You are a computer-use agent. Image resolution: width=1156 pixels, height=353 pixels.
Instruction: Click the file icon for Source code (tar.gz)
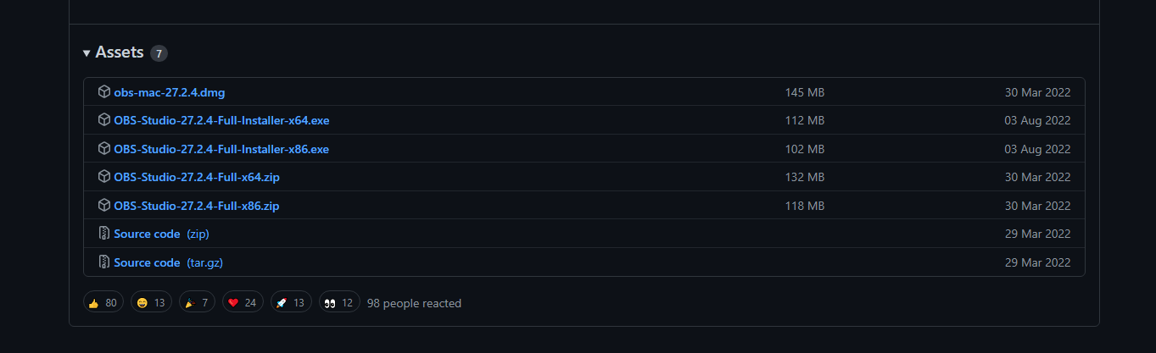[x=104, y=262]
